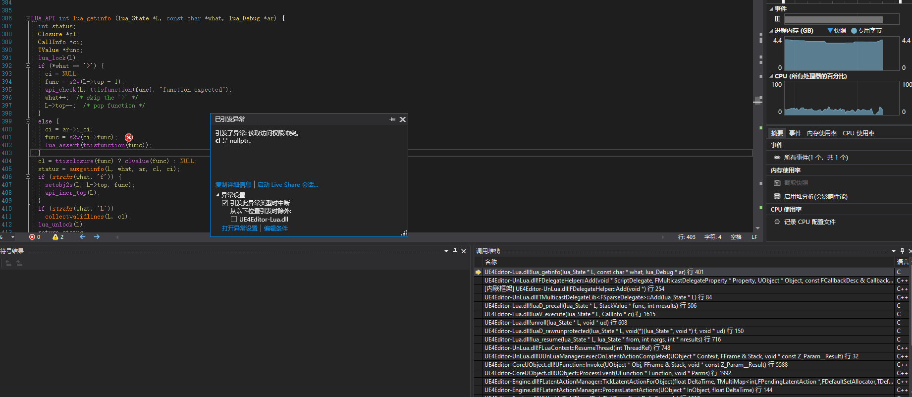Open the symbol results panel options dropdown
Image resolution: width=912 pixels, height=397 pixels.
pyautogui.click(x=446, y=251)
